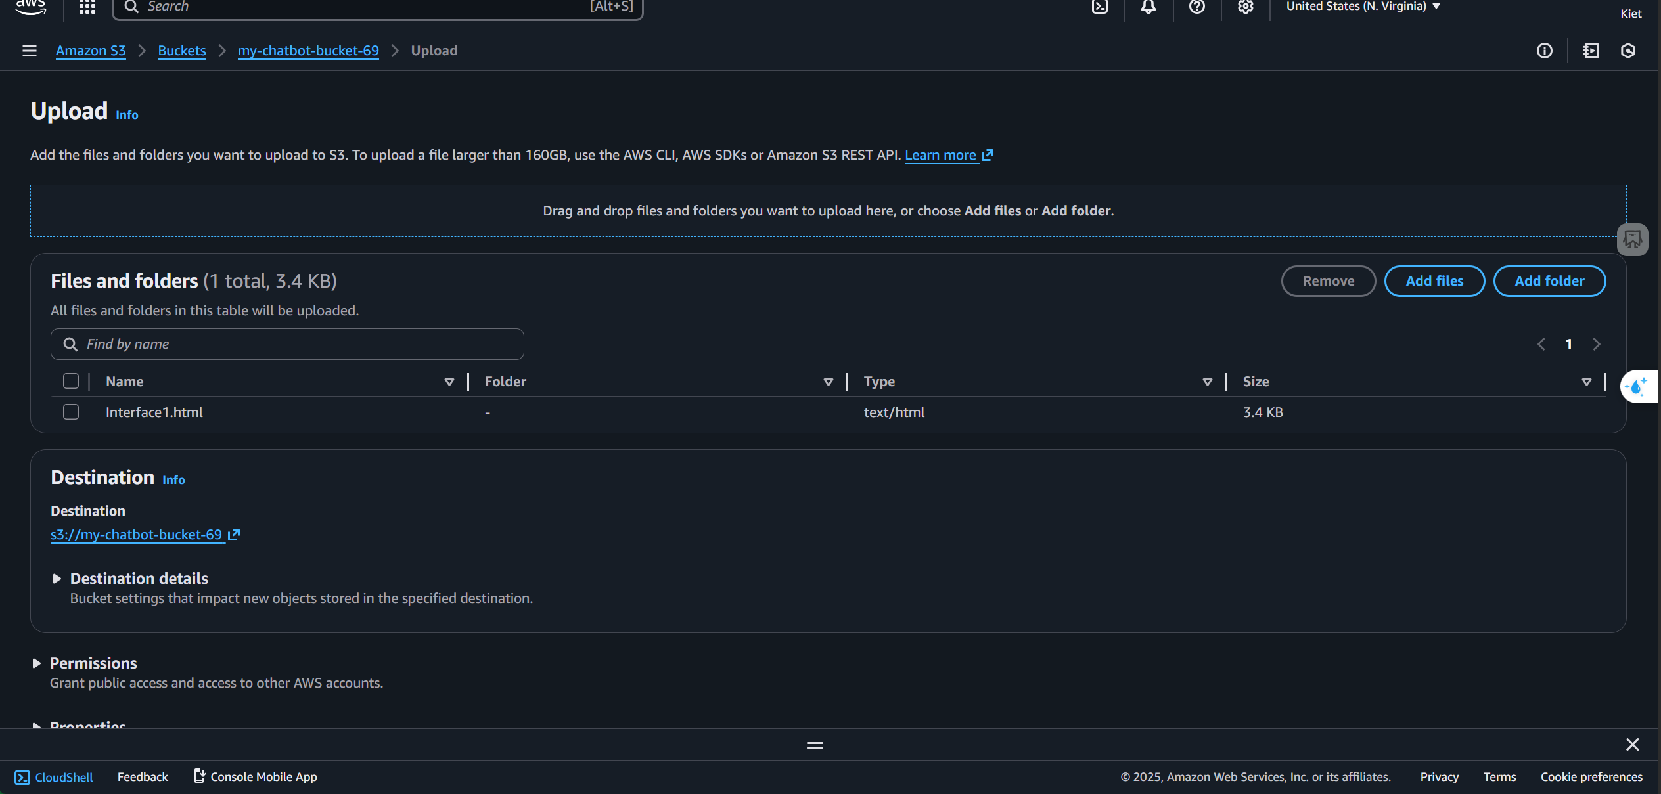
Task: Sort files by Name column arrow
Action: pyautogui.click(x=449, y=382)
